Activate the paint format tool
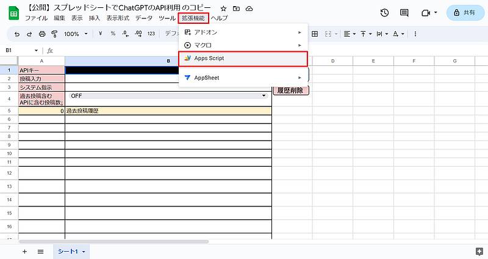 (x=54, y=34)
